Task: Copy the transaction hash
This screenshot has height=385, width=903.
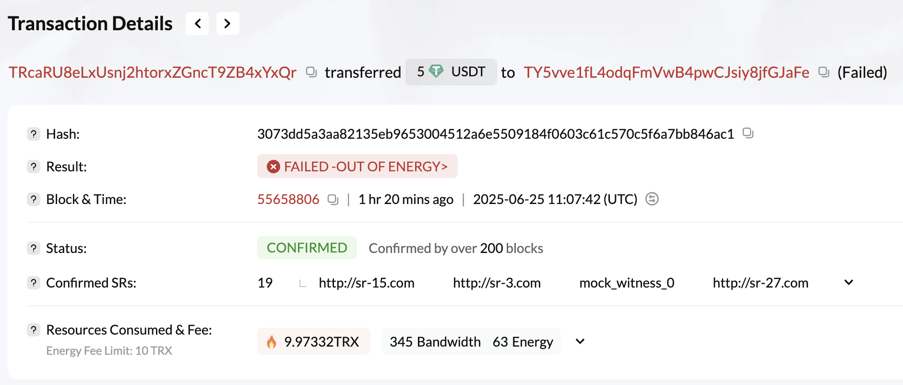Action: pos(748,133)
